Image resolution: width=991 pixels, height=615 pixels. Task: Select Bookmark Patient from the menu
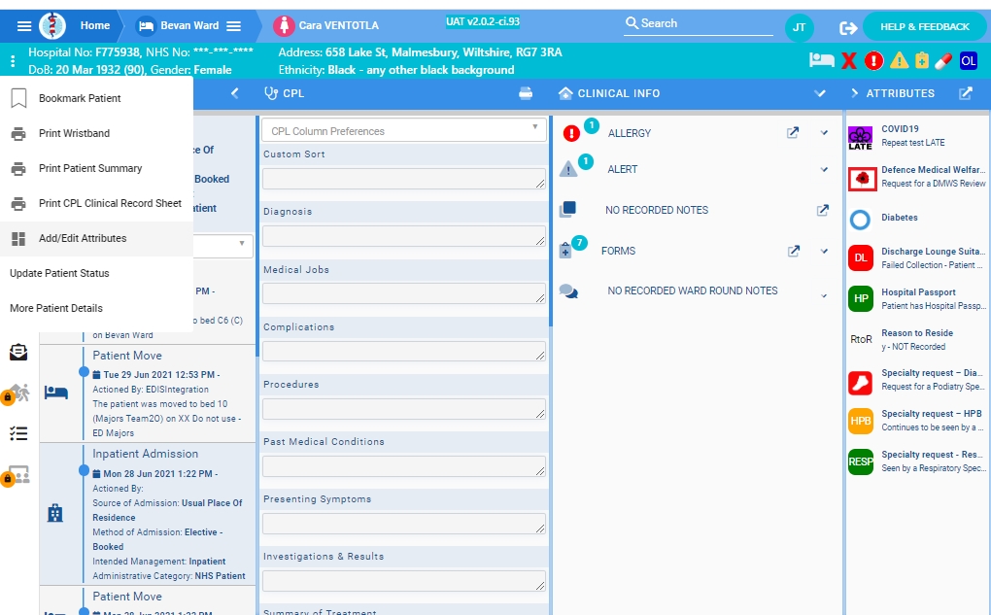pos(97,98)
